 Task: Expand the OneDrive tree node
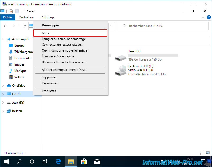click(3, 86)
